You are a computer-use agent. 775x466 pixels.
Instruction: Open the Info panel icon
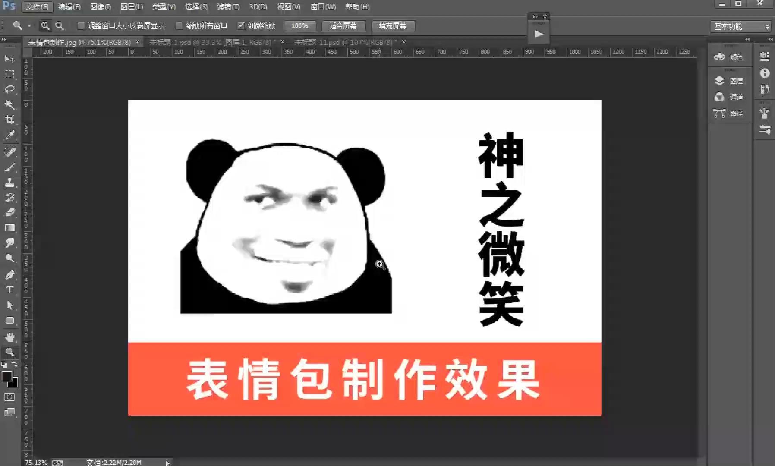pos(765,73)
